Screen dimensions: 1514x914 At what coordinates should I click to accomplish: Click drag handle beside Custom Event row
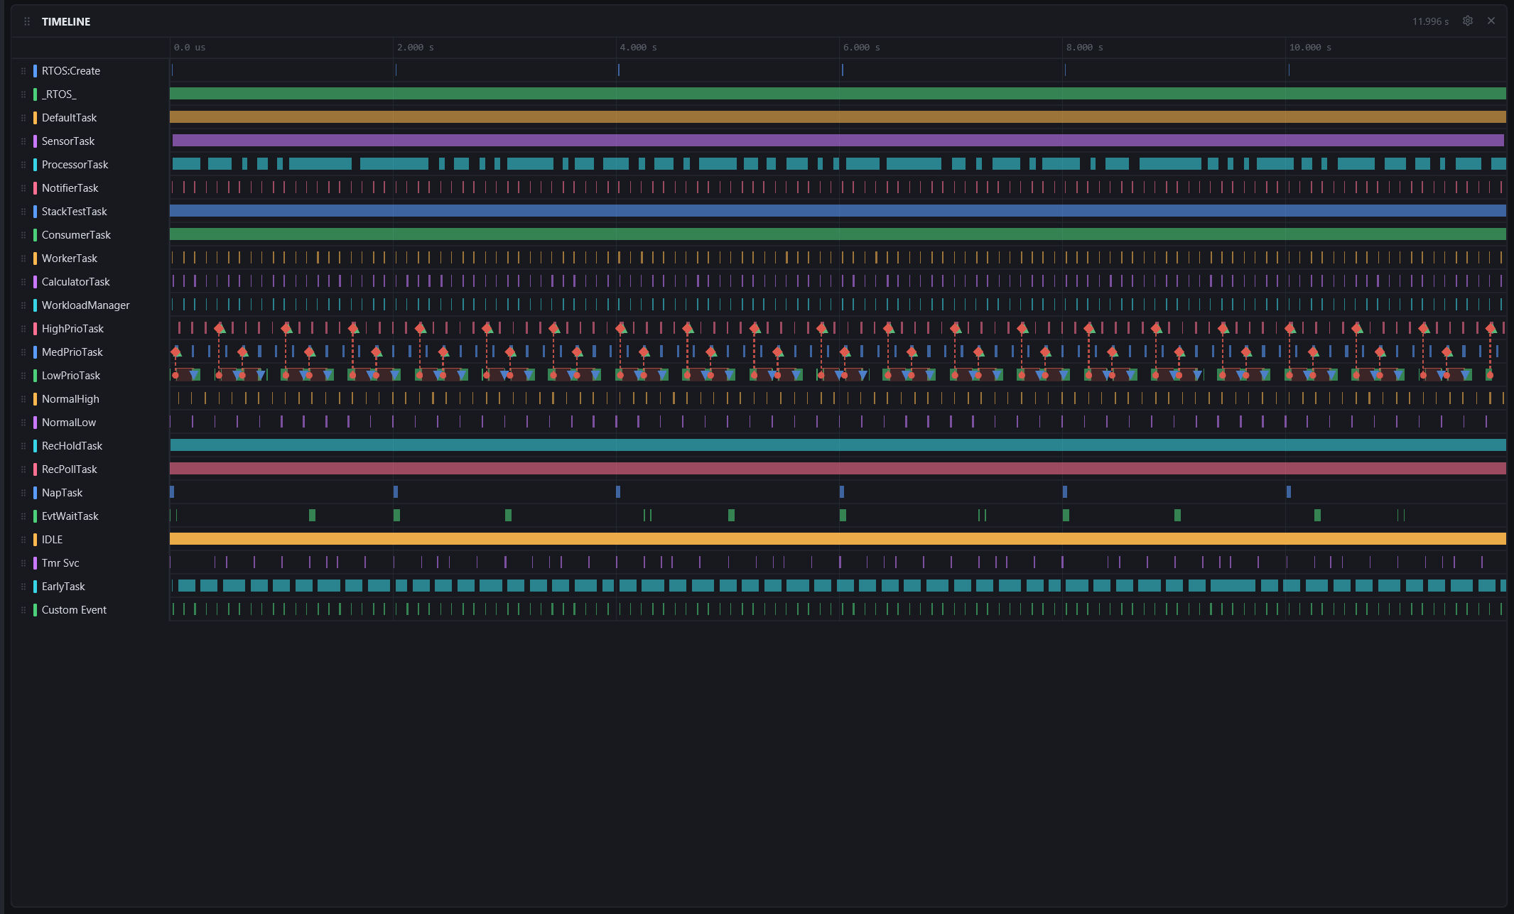[x=23, y=610]
